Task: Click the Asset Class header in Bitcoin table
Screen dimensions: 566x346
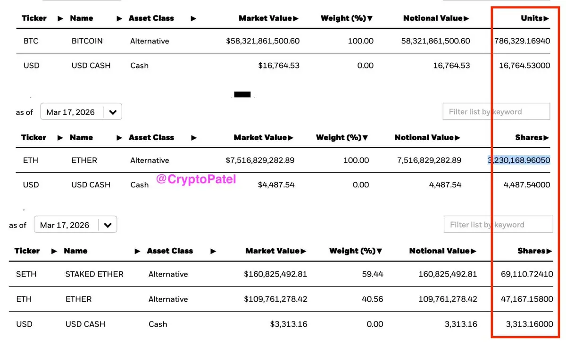Action: point(151,18)
